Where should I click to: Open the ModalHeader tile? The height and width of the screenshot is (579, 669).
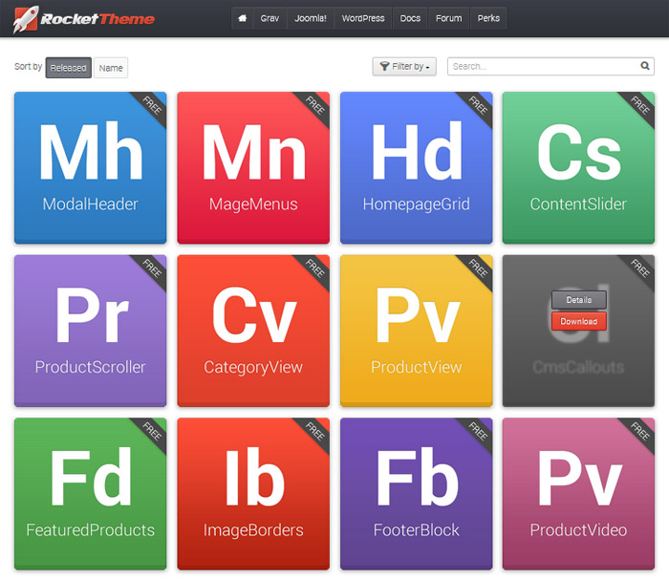91,168
